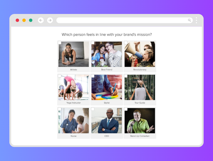Click the 'Best Friend' label
Screen dimensions: 213x161
(107, 69)
